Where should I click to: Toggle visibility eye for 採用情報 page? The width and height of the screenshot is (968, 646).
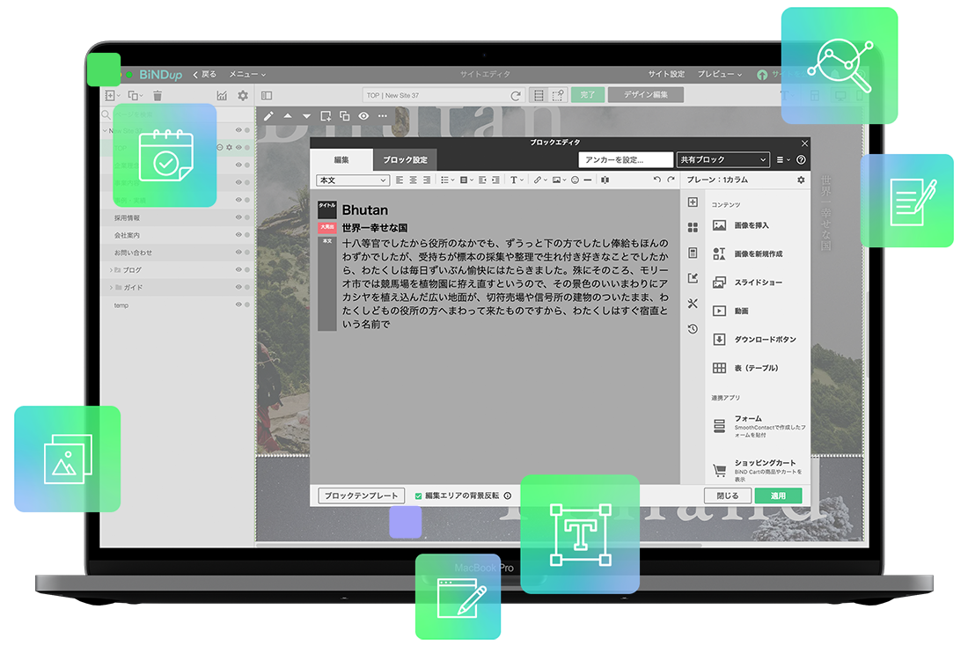(238, 217)
